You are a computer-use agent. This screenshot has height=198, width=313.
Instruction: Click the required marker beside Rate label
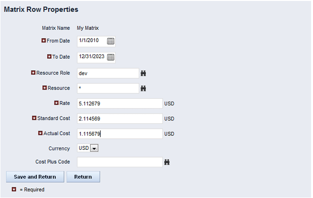[x=56, y=103]
